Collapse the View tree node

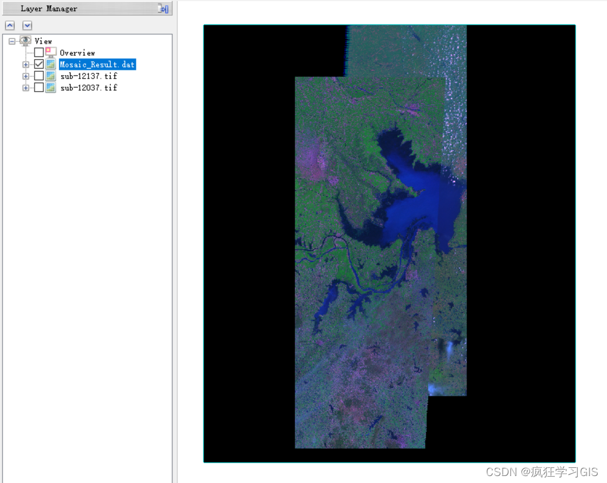(12, 41)
